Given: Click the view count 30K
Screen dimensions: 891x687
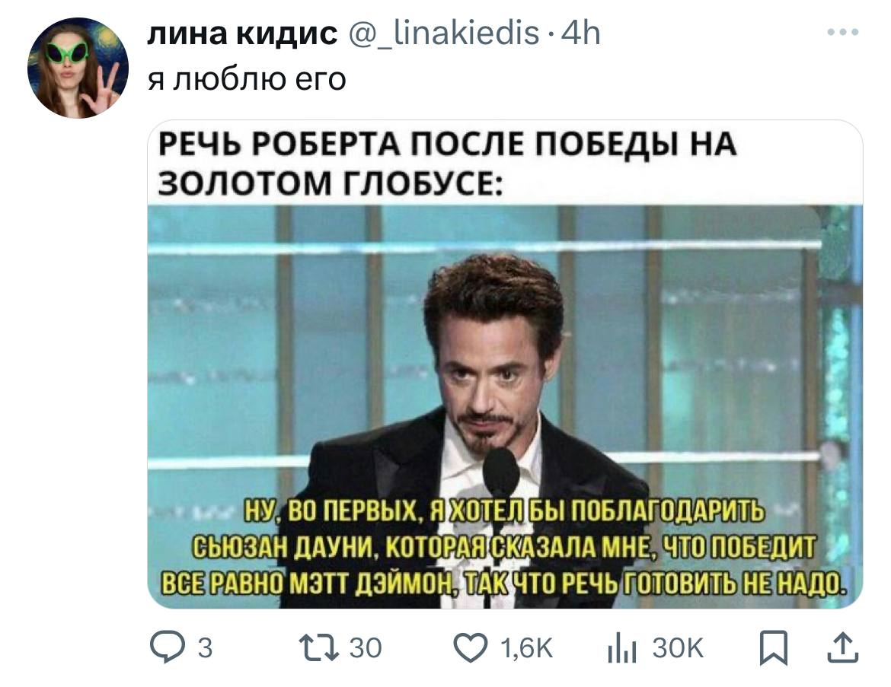Looking at the screenshot, I should click(x=678, y=648).
